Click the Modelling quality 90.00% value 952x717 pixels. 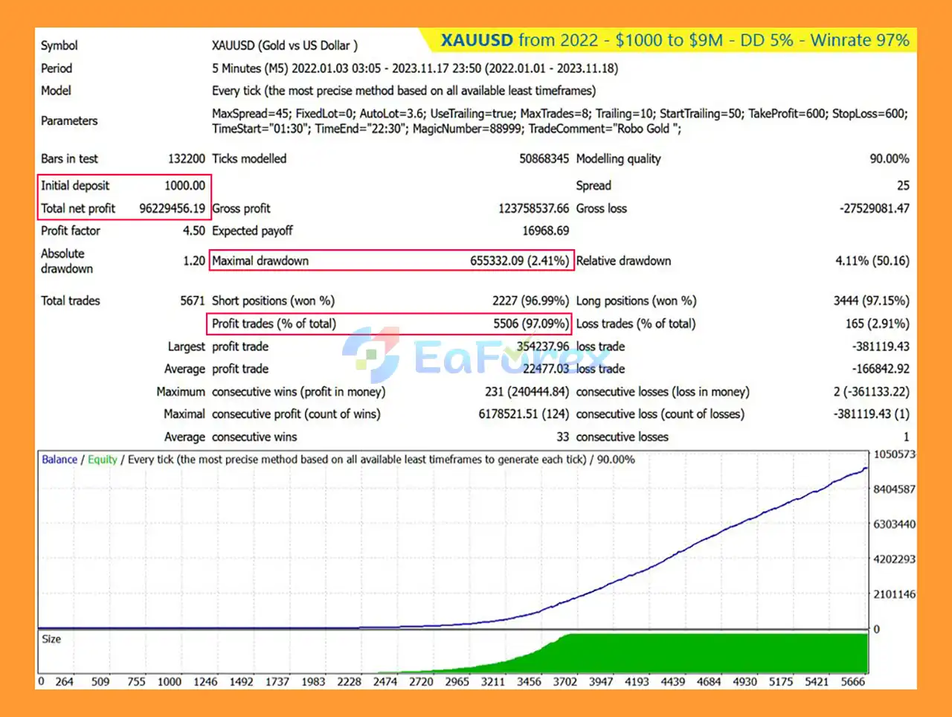889,159
